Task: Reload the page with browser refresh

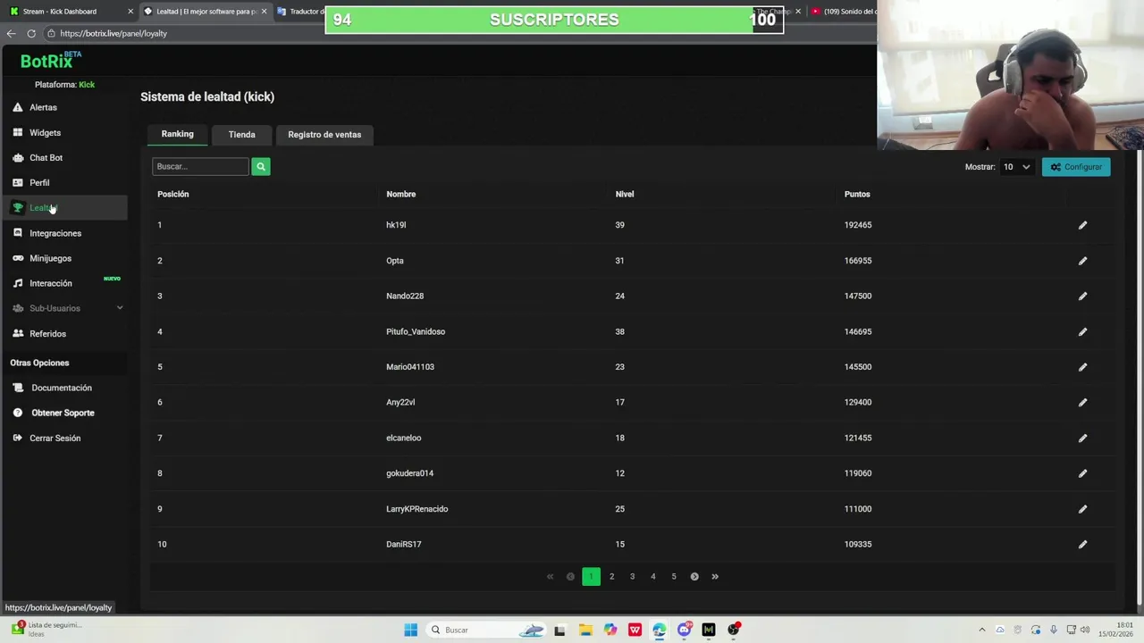Action: [x=31, y=33]
